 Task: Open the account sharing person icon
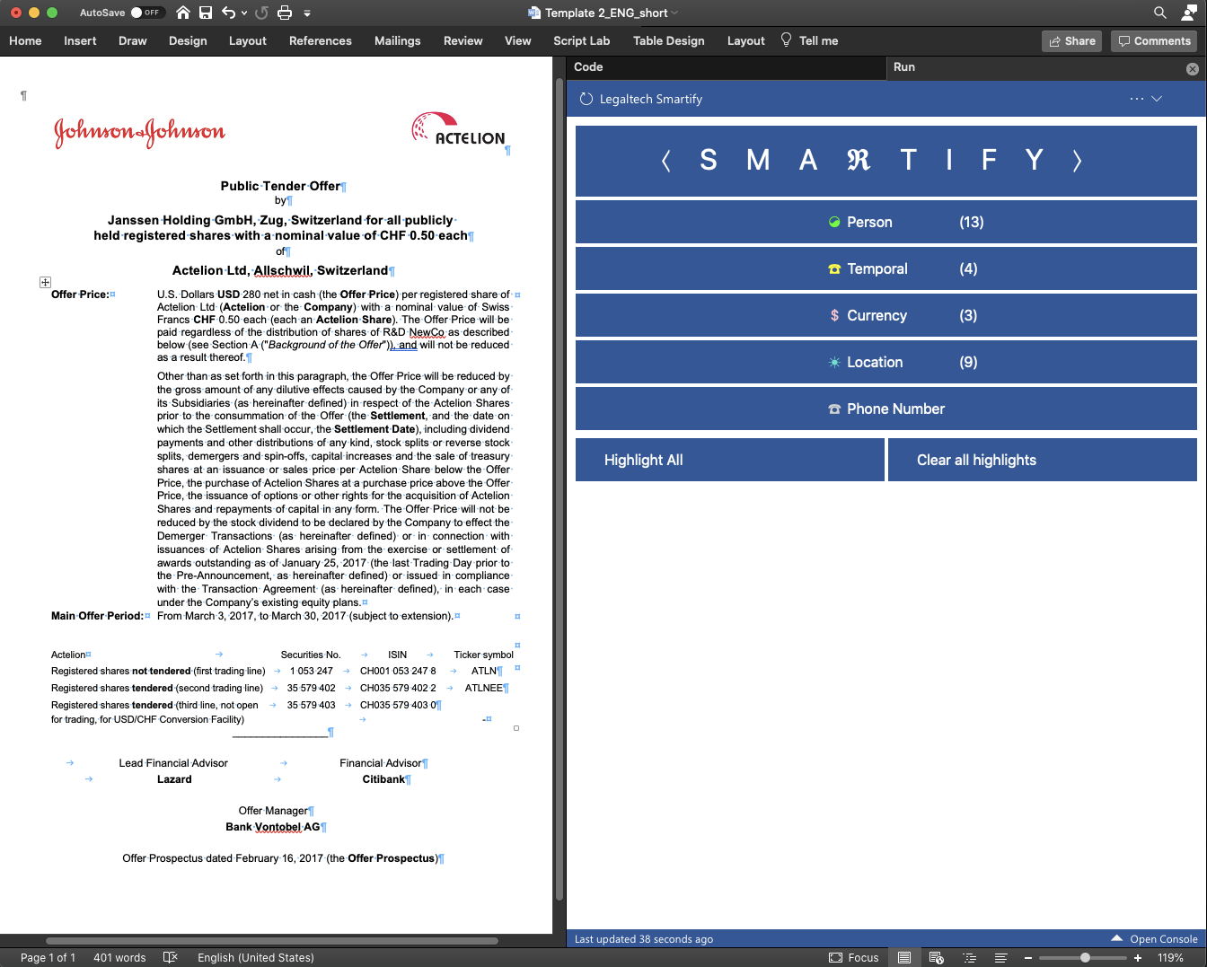click(1189, 13)
